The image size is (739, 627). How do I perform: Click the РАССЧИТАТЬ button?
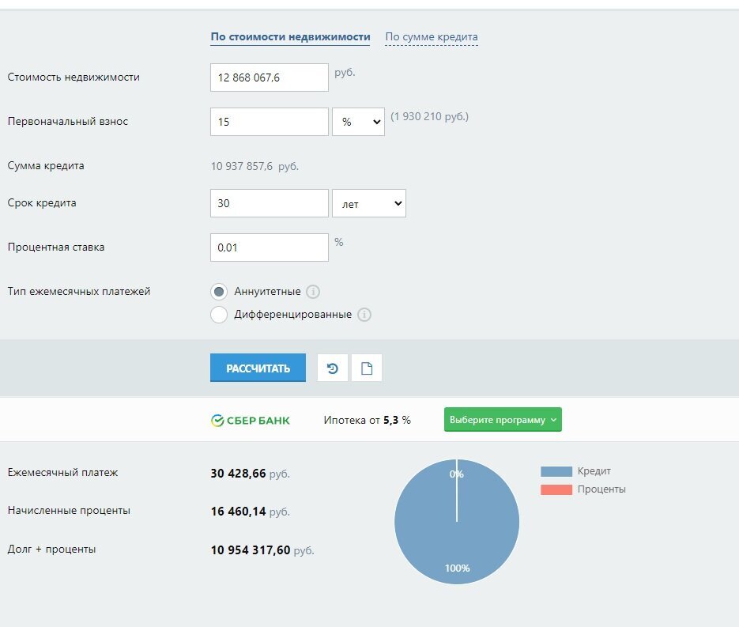coord(258,368)
